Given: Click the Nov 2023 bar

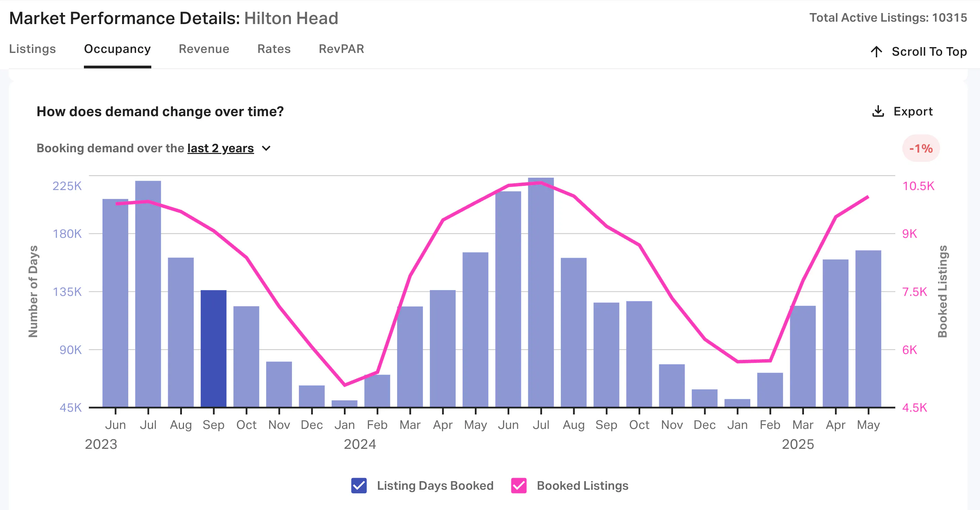Looking at the screenshot, I should click(x=279, y=384).
